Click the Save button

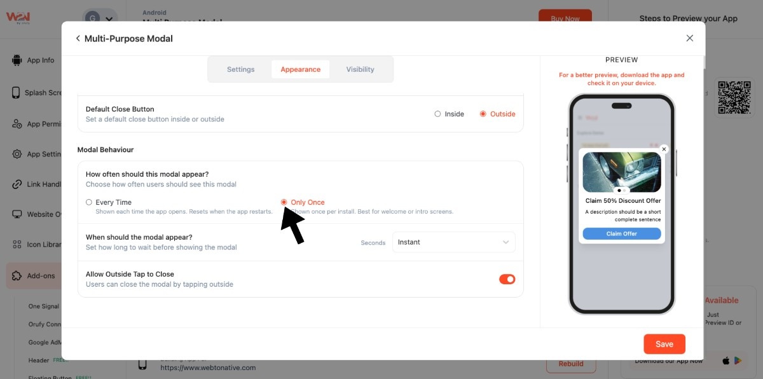pos(664,344)
